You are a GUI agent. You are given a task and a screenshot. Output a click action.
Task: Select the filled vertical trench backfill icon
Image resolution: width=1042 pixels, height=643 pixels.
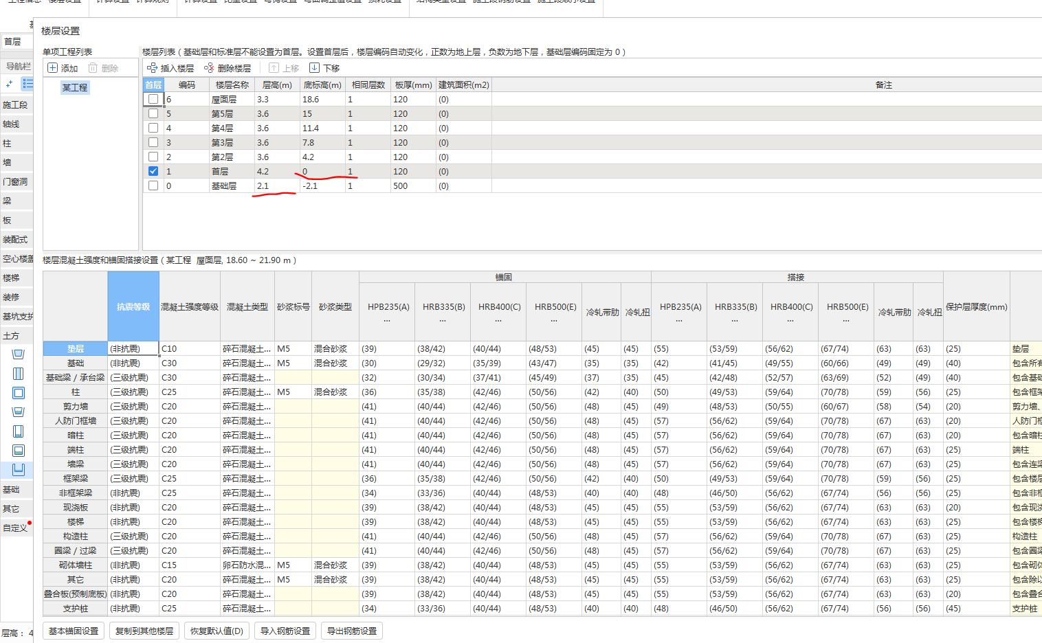pyautogui.click(x=19, y=431)
